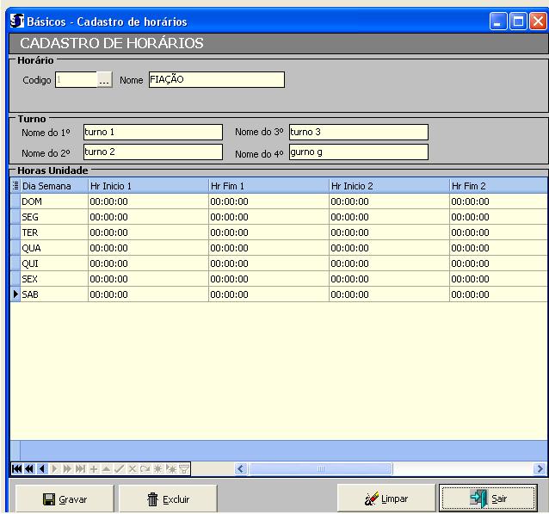Click the Limpar clear button
This screenshot has height=514, width=549.
coord(385,499)
